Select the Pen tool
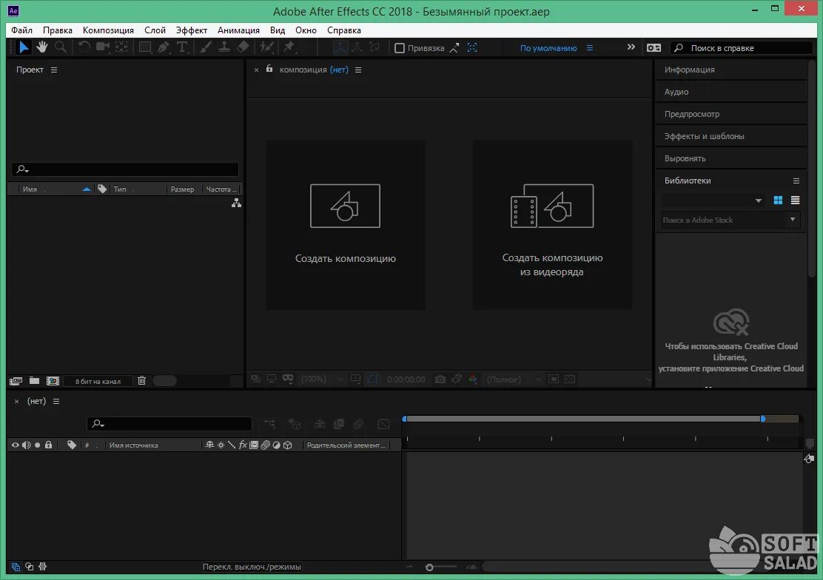 (164, 47)
